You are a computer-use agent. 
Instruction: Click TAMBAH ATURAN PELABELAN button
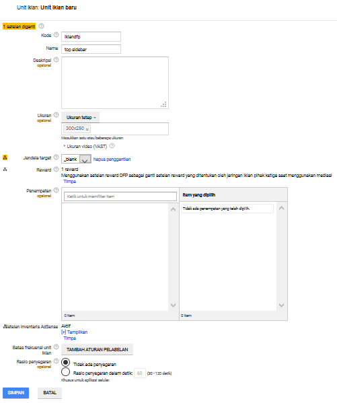point(97,350)
